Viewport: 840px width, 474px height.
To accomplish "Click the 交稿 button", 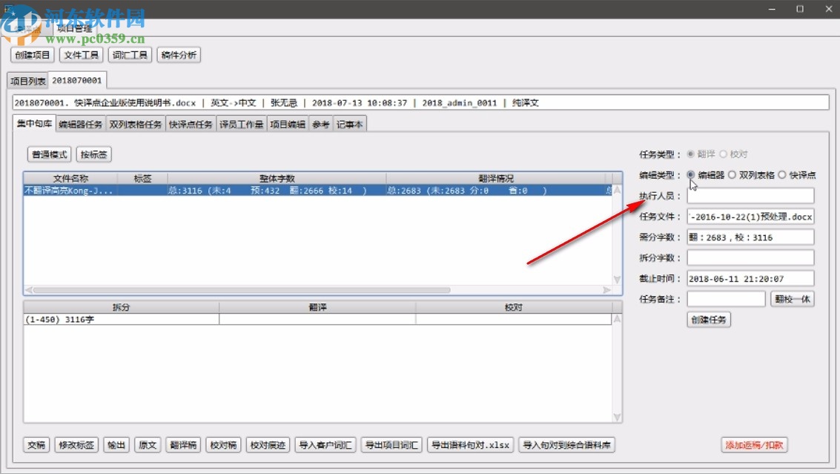I will click(x=36, y=445).
